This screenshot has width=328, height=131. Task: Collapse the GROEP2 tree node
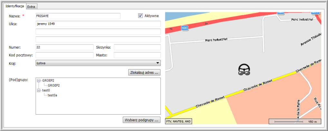(x=39, y=81)
